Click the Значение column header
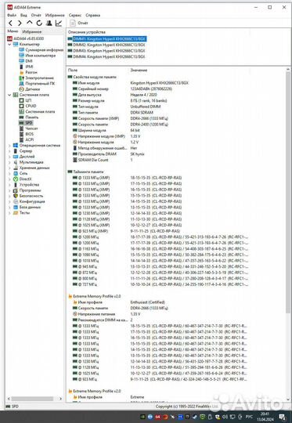292x423 pixels. [x=139, y=70]
